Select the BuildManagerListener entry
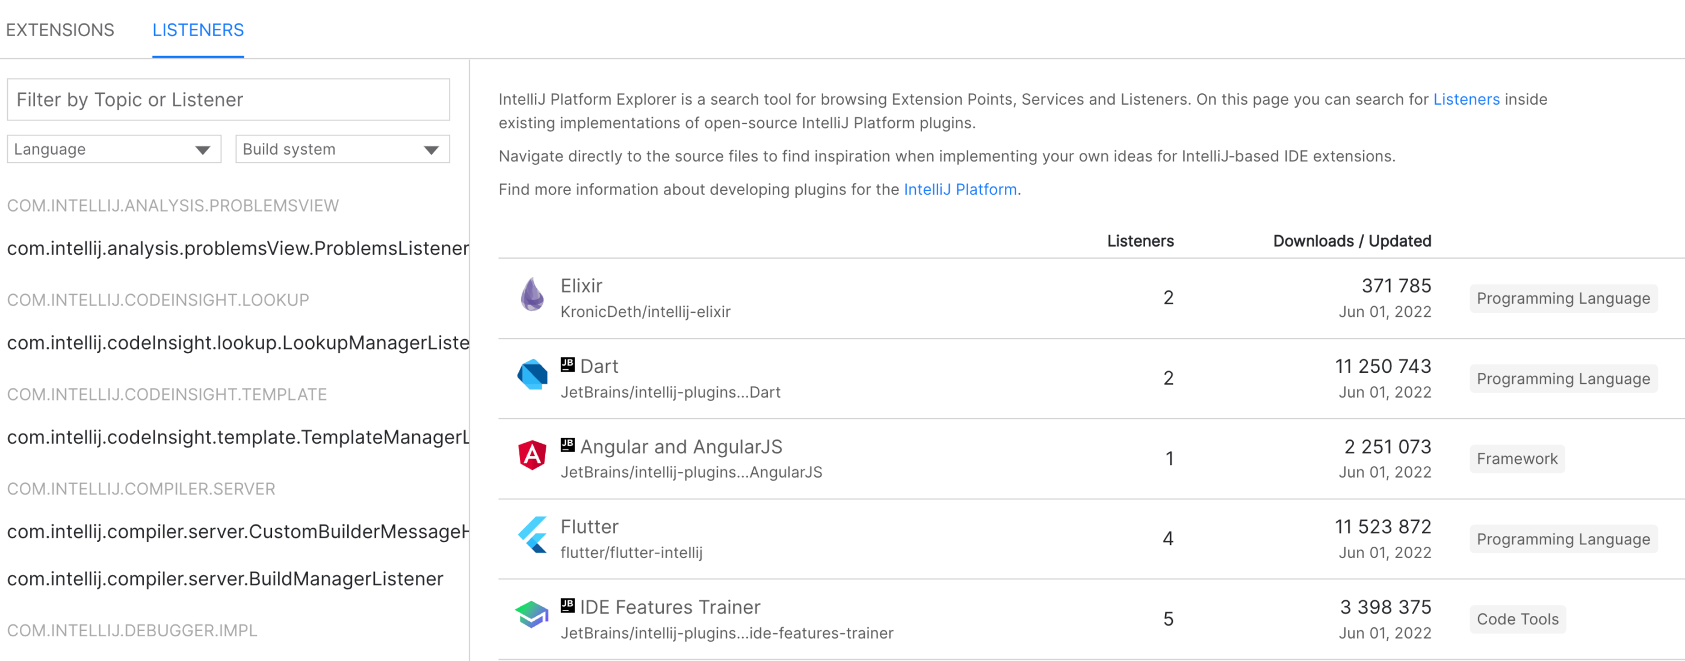The height and width of the screenshot is (661, 1685). (225, 579)
